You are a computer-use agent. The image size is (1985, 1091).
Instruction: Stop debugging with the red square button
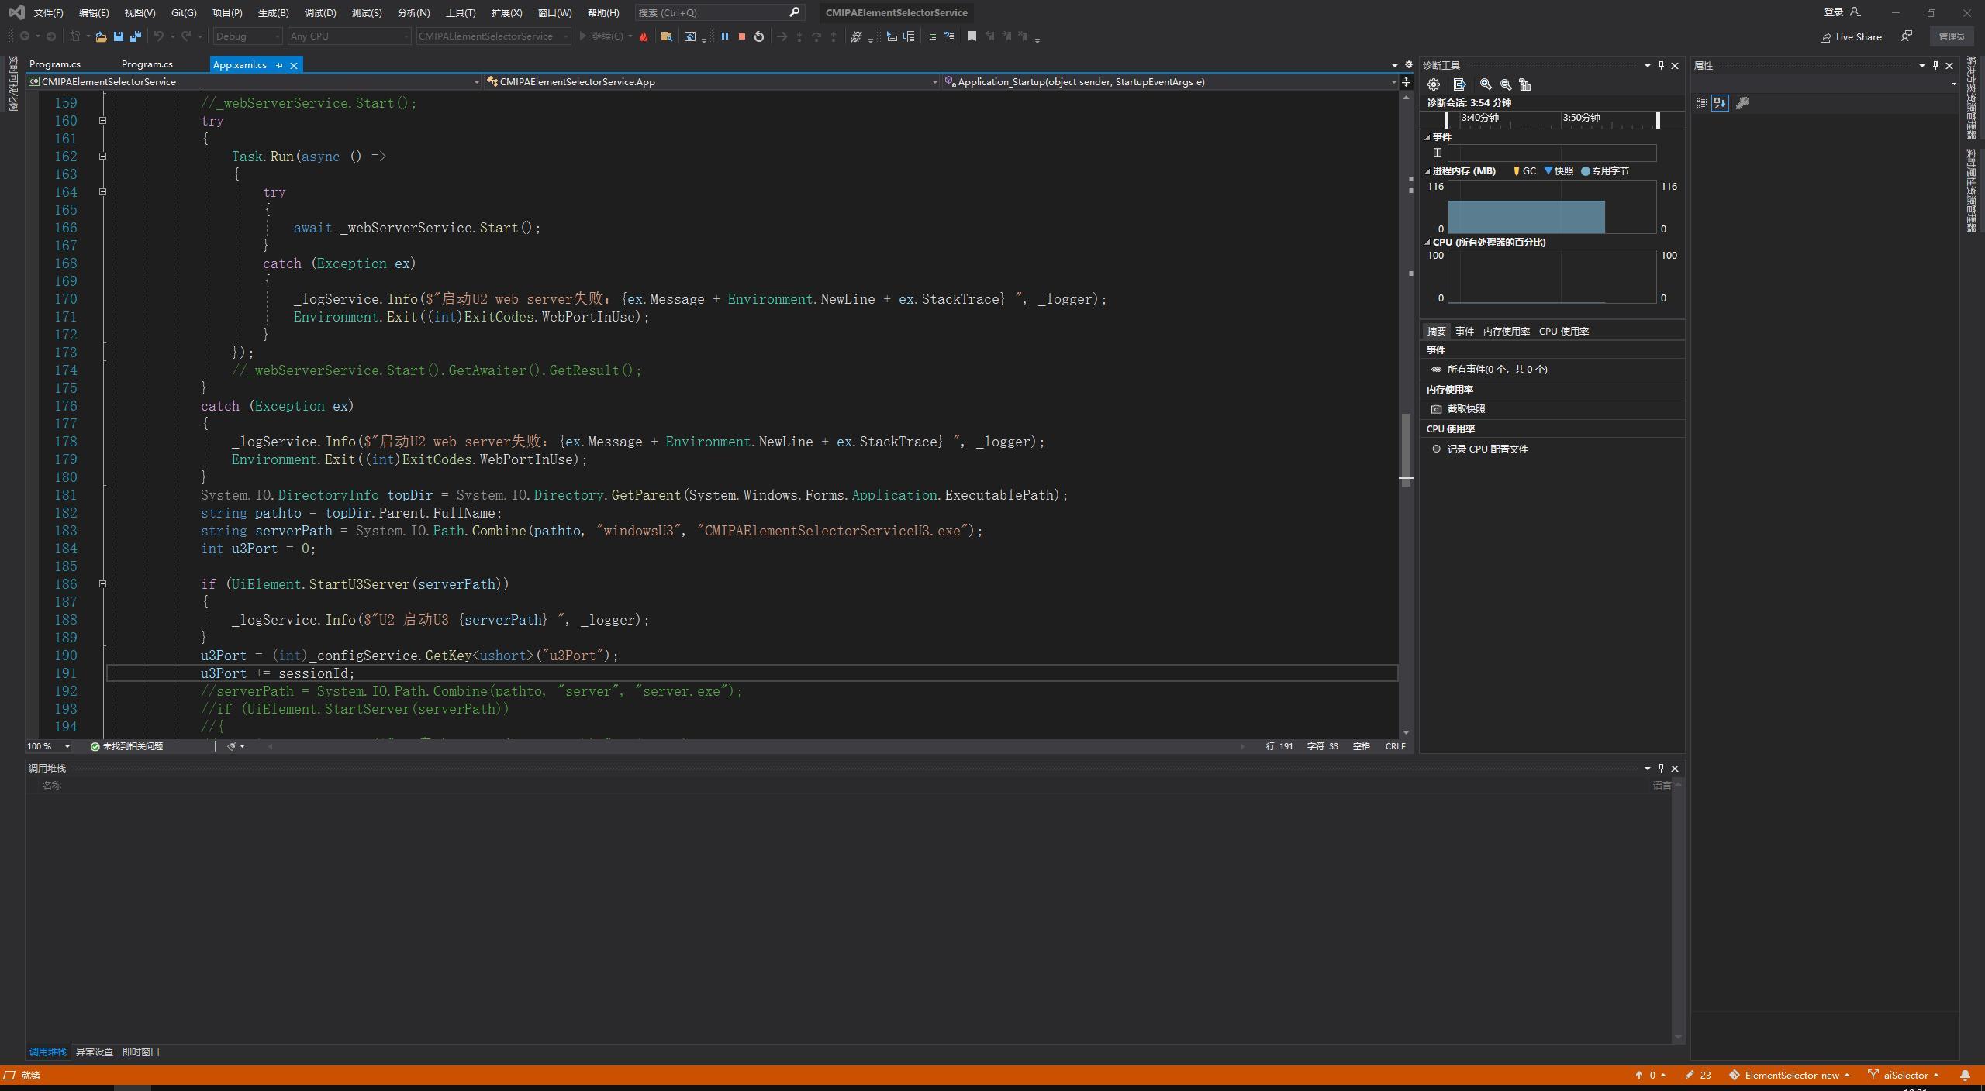pos(741,36)
